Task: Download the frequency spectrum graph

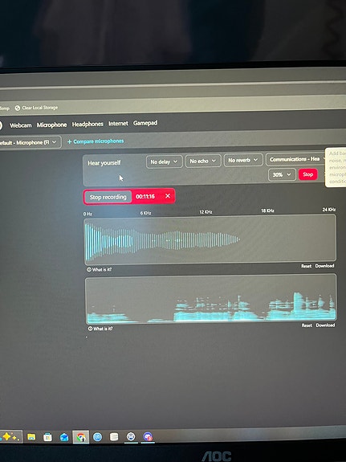Action: click(x=324, y=266)
